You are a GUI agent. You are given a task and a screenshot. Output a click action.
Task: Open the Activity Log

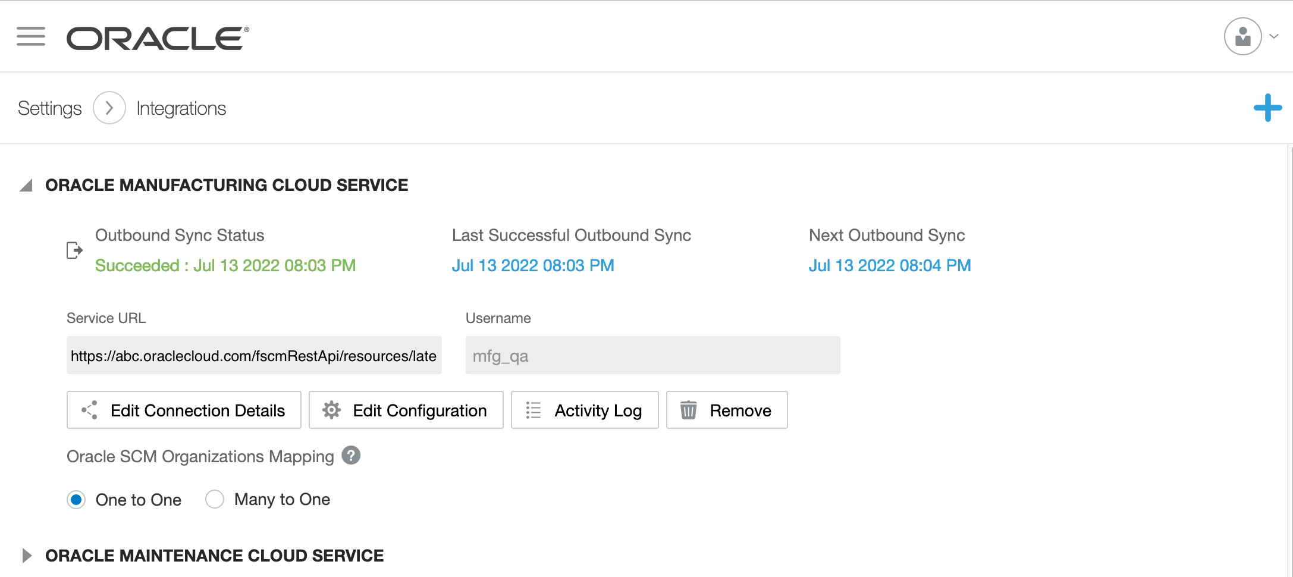click(585, 410)
